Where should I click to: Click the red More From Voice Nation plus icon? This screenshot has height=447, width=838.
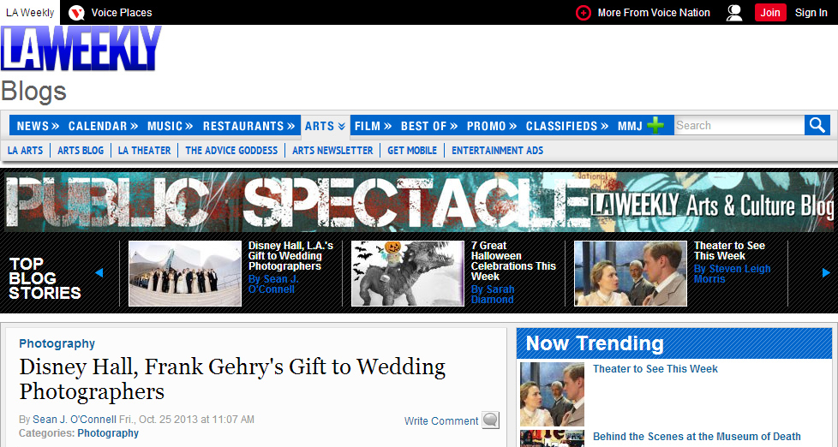(x=583, y=12)
